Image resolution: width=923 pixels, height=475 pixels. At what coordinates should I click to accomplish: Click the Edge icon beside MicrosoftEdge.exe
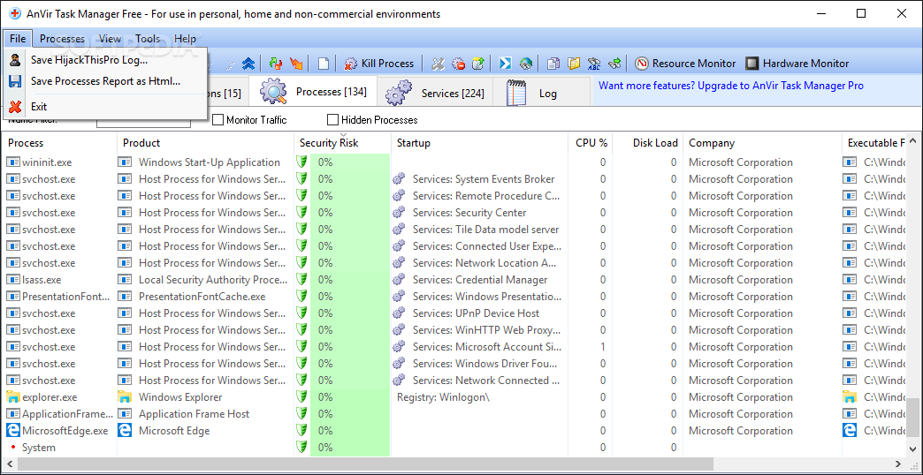click(12, 430)
